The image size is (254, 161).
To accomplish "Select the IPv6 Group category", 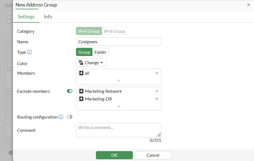I will tap(114, 31).
